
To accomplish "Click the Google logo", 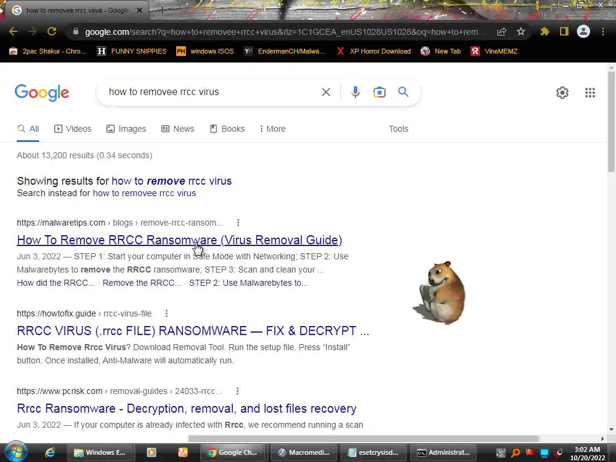I will click(42, 93).
